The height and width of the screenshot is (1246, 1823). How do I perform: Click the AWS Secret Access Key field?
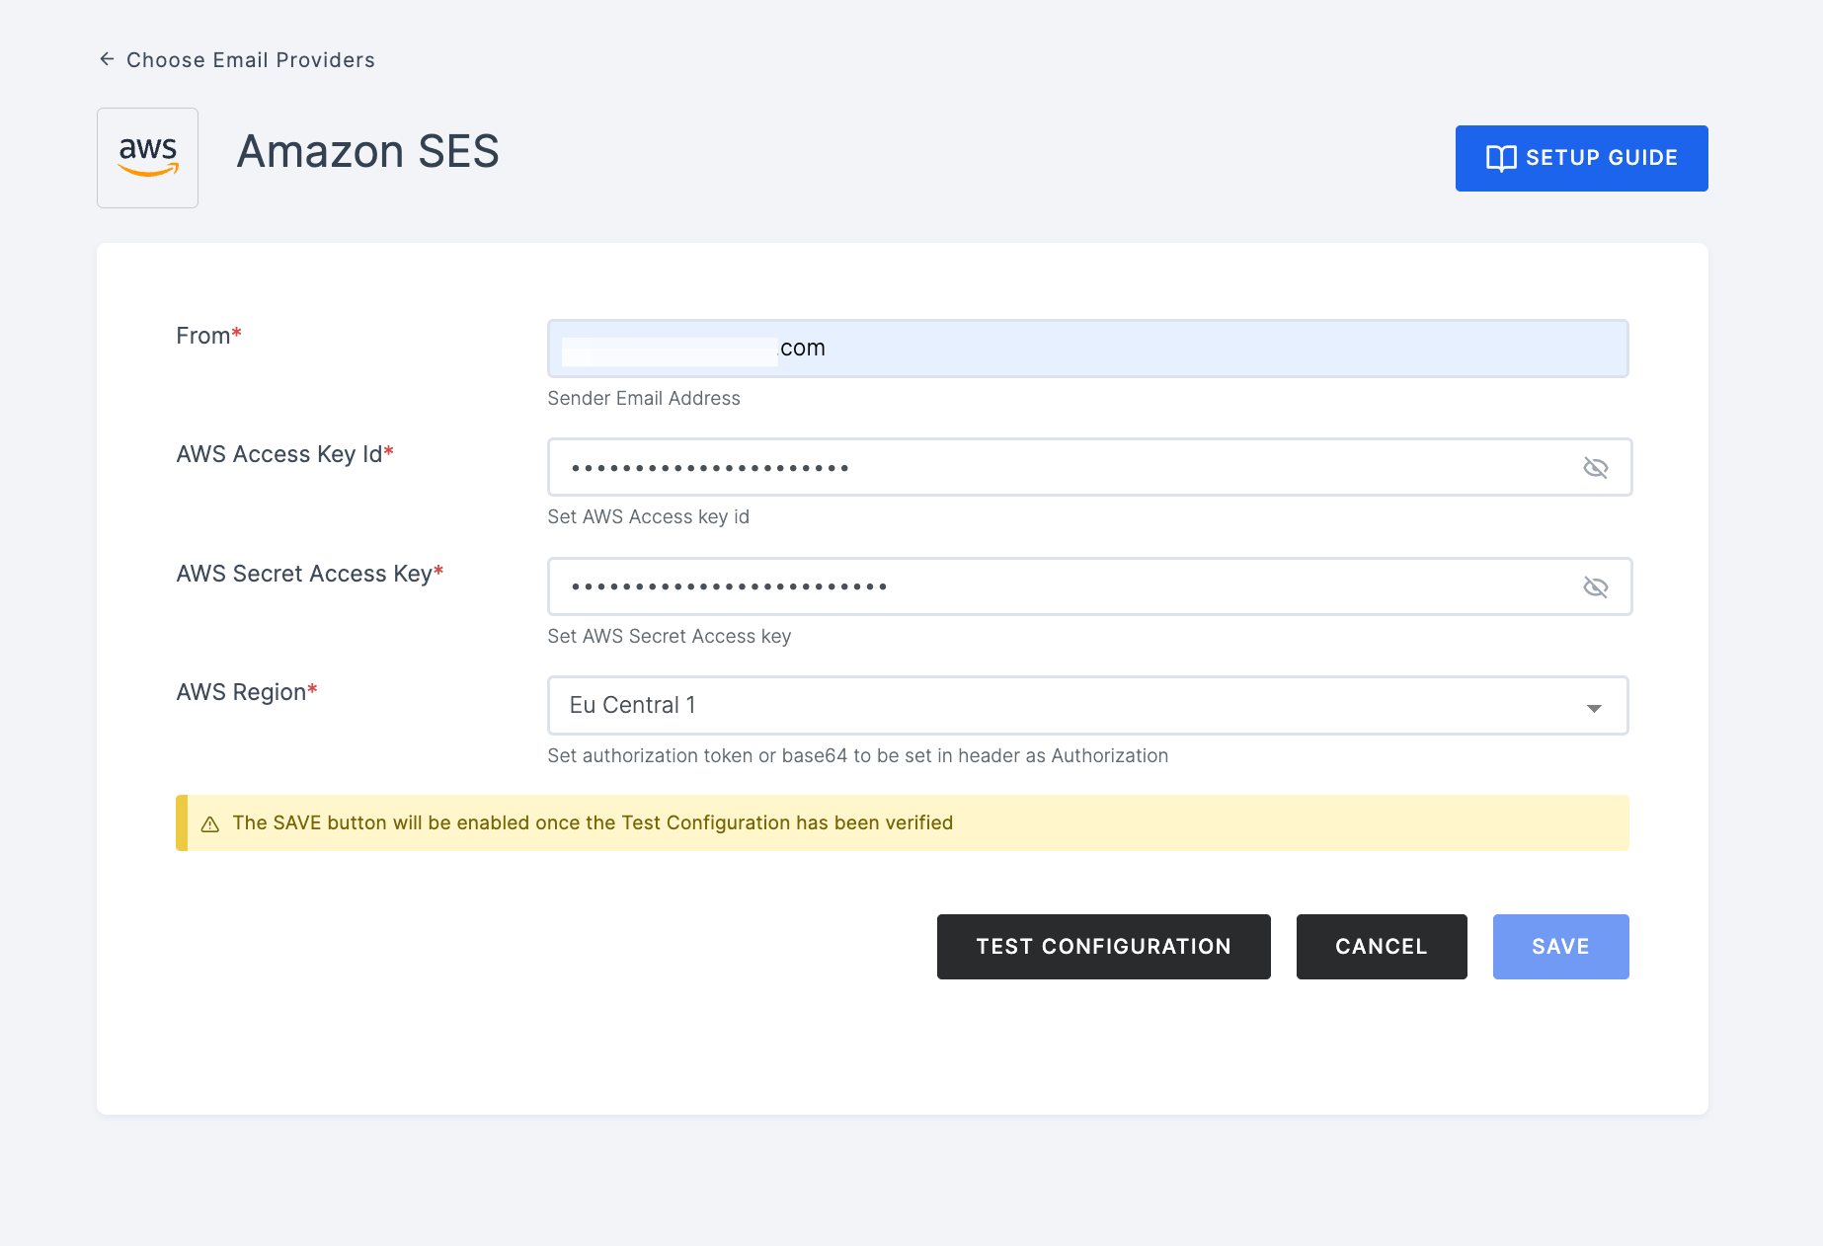pyautogui.click(x=1089, y=586)
